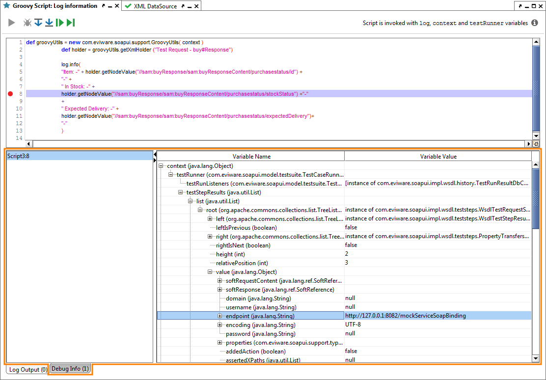The width and height of the screenshot is (546, 380).
Task: Open the Log Output (0) tab
Action: pos(28,370)
